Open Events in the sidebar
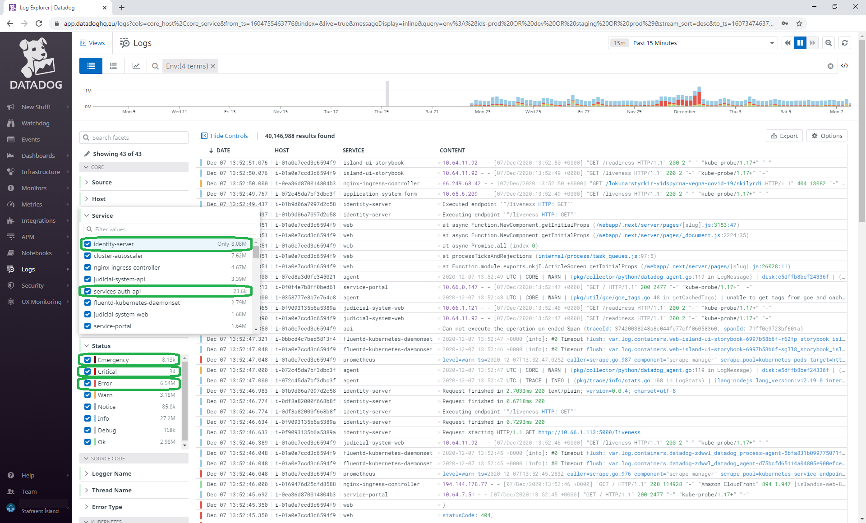Screen dimensions: 866x523 pos(30,139)
